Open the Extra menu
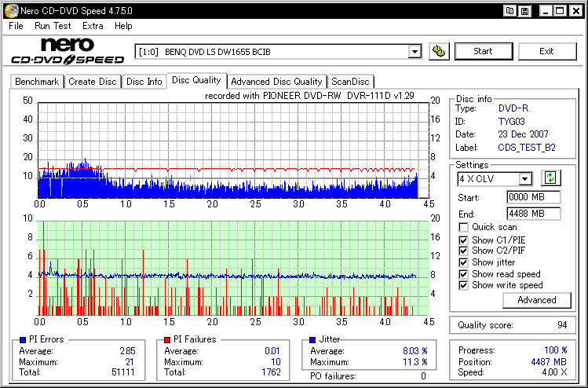The height and width of the screenshot is (388, 588). [93, 26]
